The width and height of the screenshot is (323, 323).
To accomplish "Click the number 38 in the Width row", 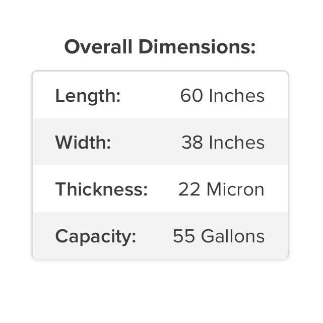I will coord(192,143).
